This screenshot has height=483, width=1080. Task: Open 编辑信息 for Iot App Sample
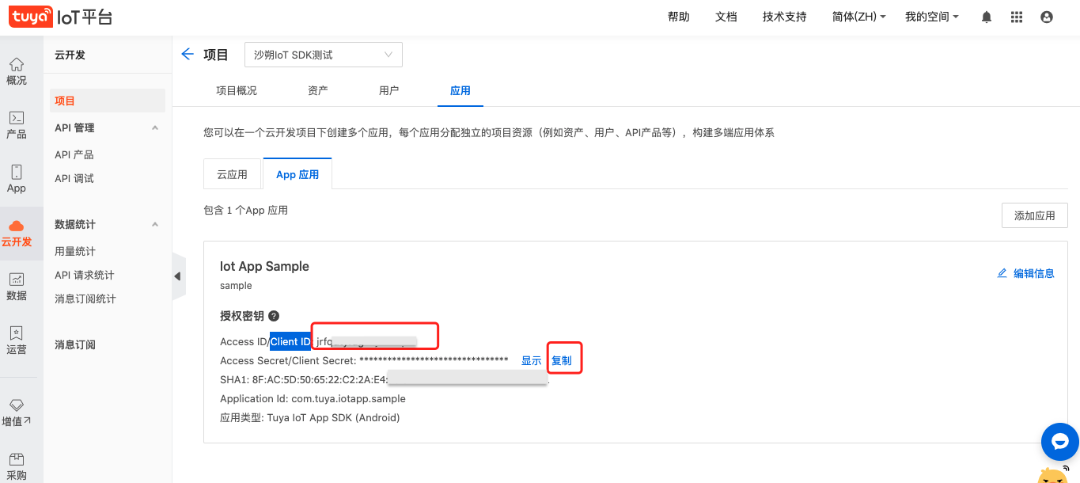click(1025, 273)
